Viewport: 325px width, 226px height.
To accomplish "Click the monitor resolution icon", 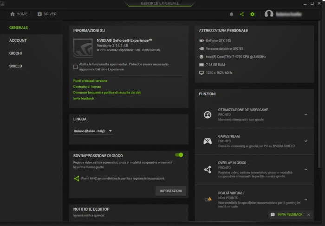I will (201, 73).
